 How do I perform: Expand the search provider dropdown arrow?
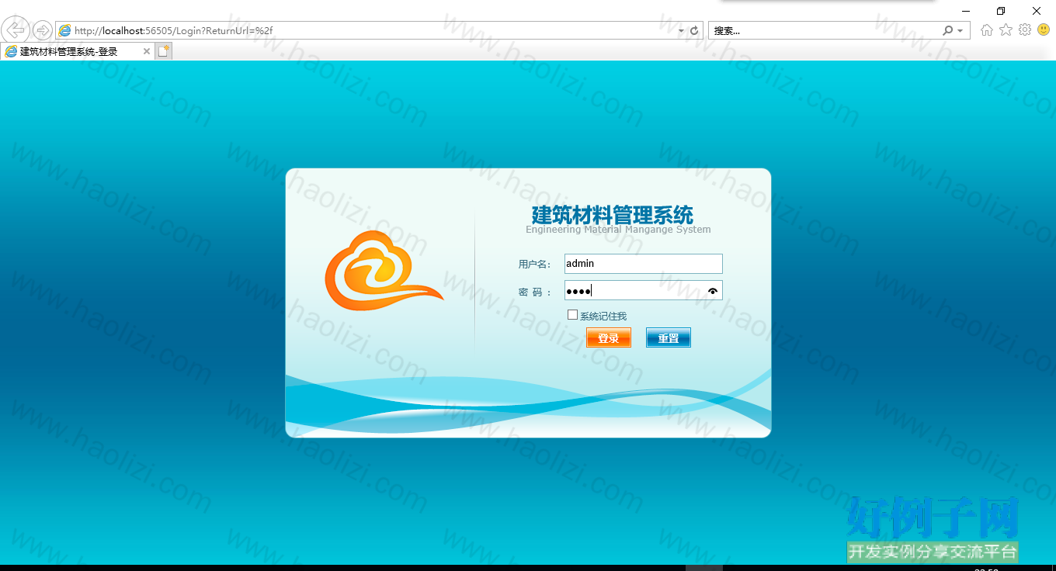click(960, 31)
